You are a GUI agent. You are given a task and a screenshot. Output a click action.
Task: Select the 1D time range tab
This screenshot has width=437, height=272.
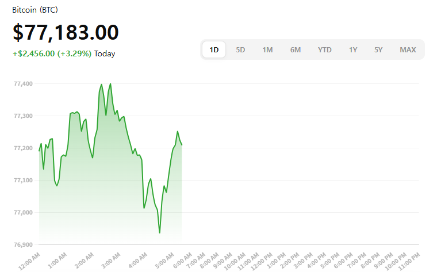[214, 49]
